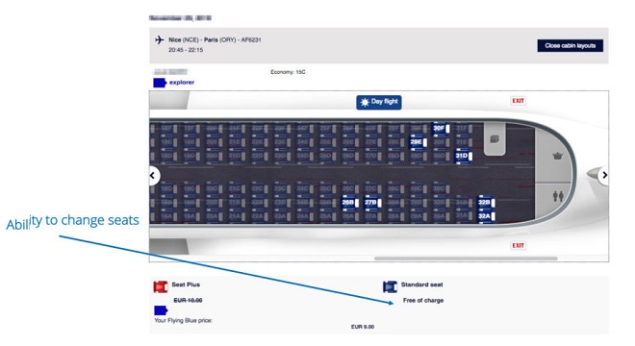
Task: Select available seat 29E
Action: tap(419, 142)
